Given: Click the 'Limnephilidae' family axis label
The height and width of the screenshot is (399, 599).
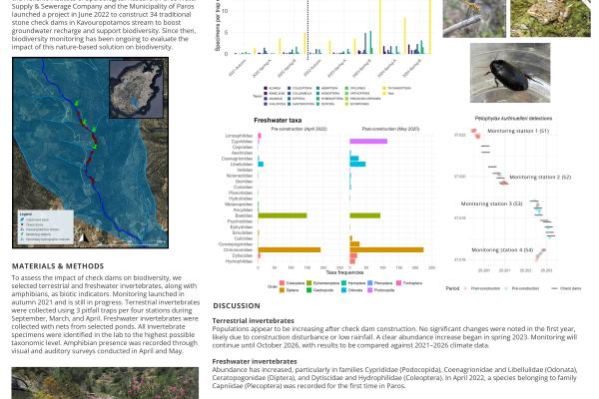Looking at the screenshot, I should (x=239, y=136).
